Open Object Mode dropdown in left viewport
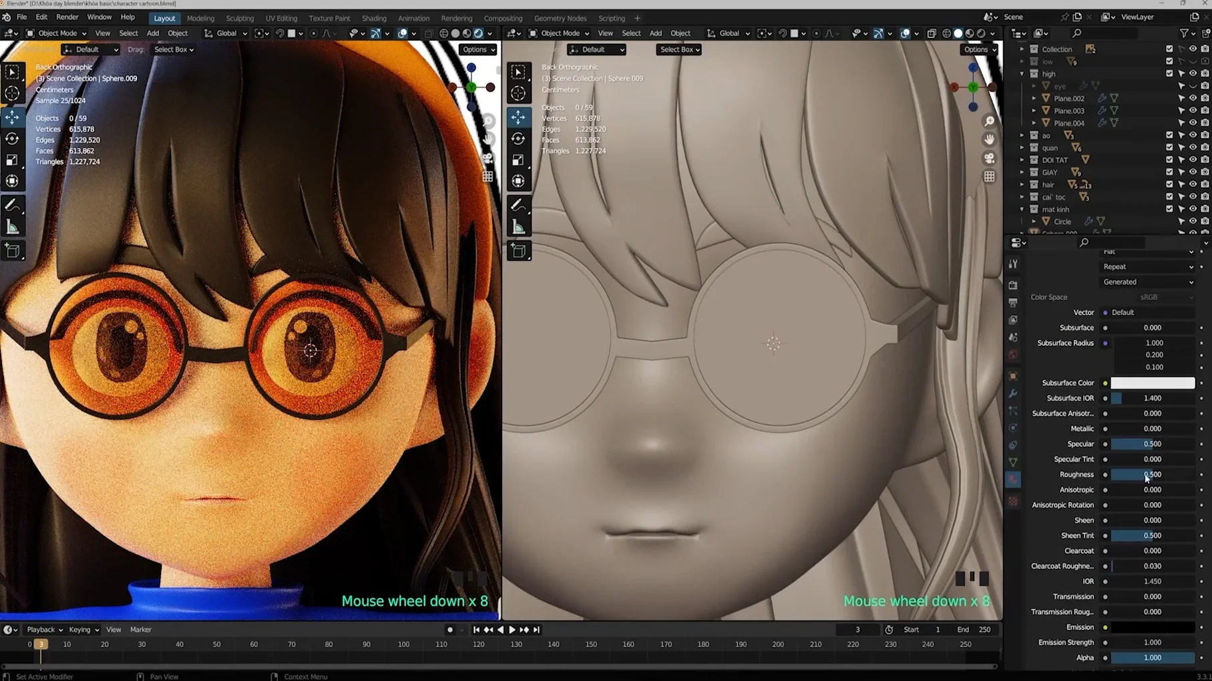The image size is (1212, 681). 57,33
